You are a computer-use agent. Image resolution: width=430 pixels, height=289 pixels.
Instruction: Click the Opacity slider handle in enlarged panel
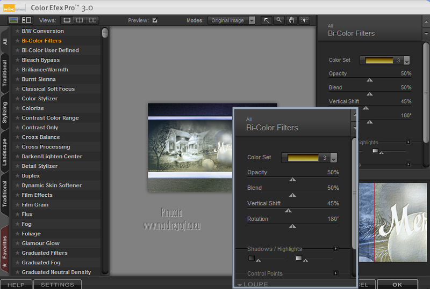[292, 180]
